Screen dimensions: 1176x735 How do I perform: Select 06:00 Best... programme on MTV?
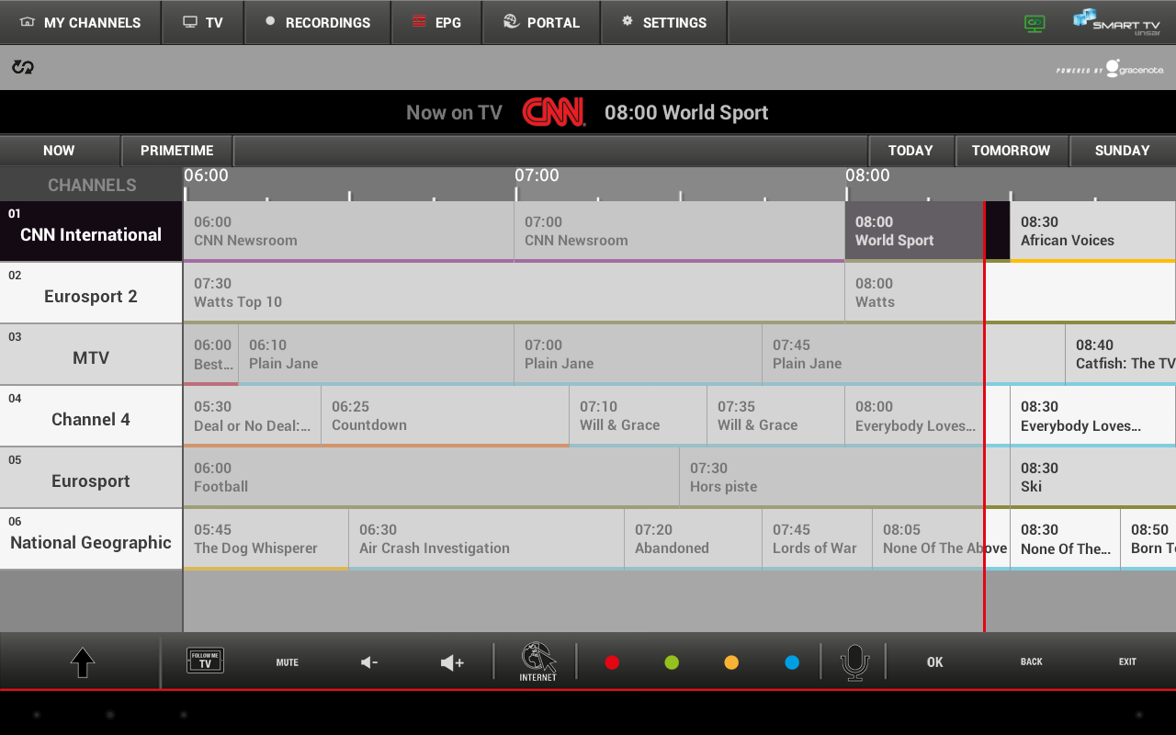[x=210, y=355]
